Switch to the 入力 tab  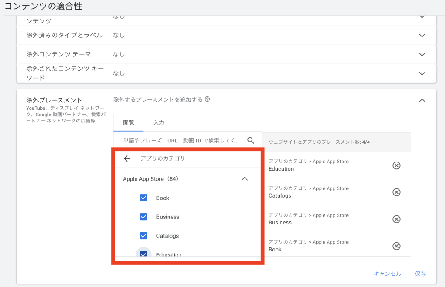[159, 123]
